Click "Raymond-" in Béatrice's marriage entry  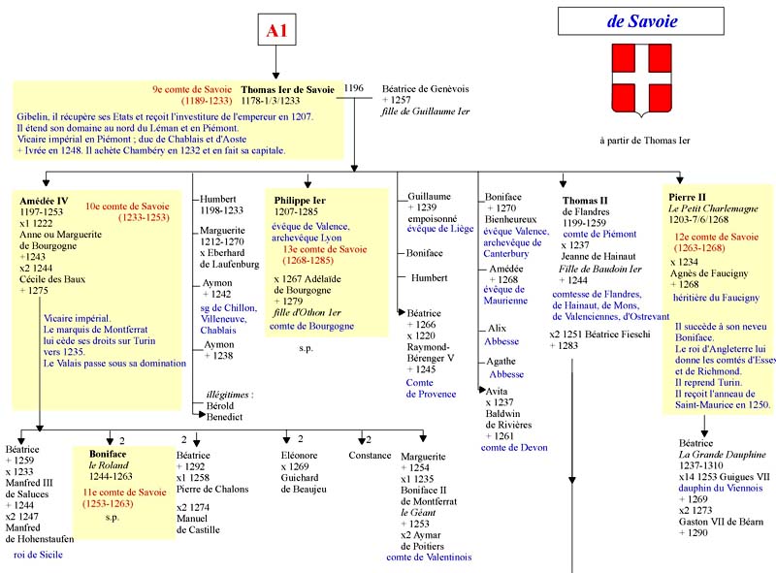pos(428,347)
